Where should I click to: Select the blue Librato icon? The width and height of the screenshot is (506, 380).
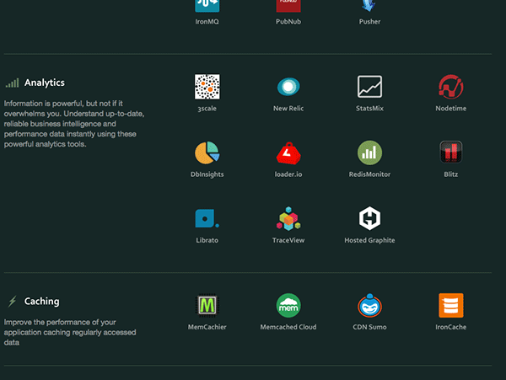pos(207,218)
